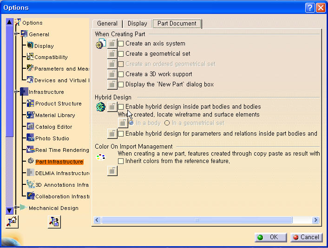This screenshot has width=328, height=248.
Task: Click the Catalog Editor icon
Action: 31,126
